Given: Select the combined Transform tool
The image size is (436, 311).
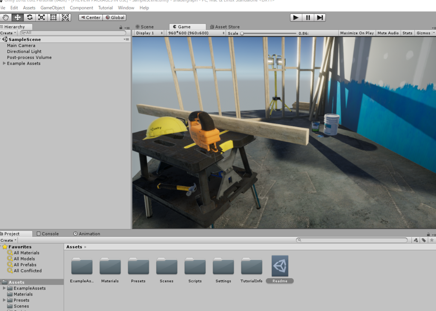Looking at the screenshot, I should pos(65,17).
